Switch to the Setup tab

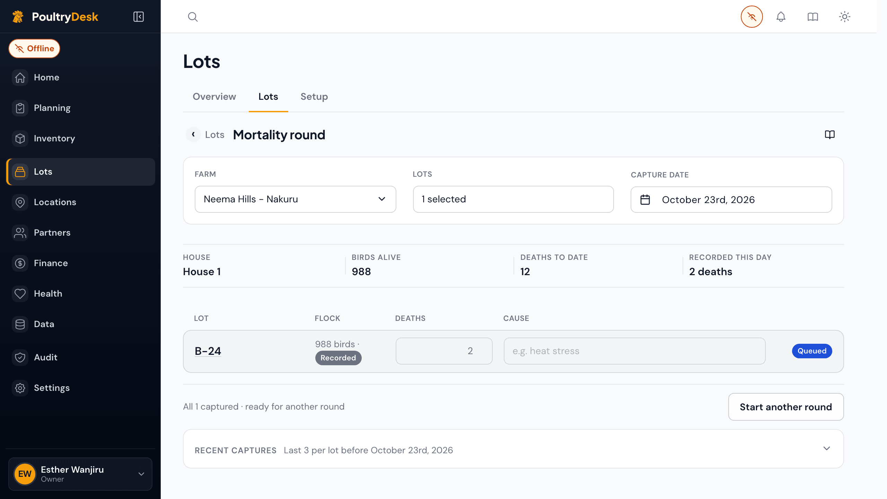[314, 97]
